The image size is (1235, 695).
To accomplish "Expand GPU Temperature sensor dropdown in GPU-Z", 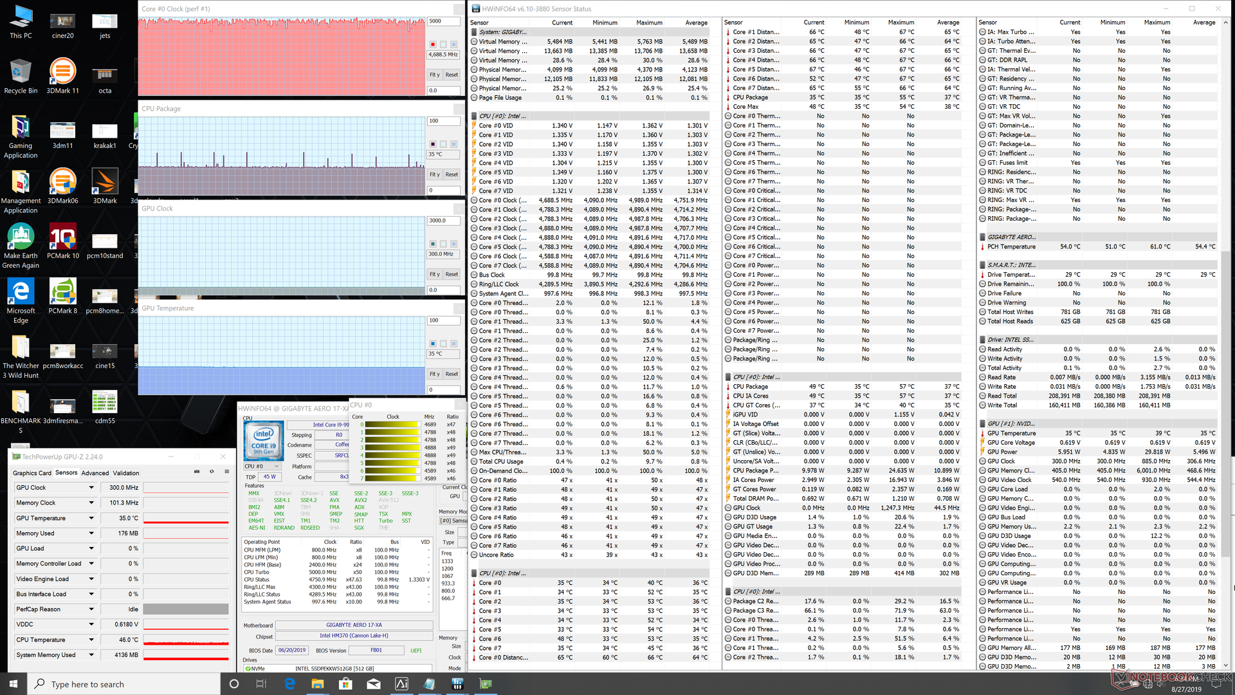I will [91, 518].
